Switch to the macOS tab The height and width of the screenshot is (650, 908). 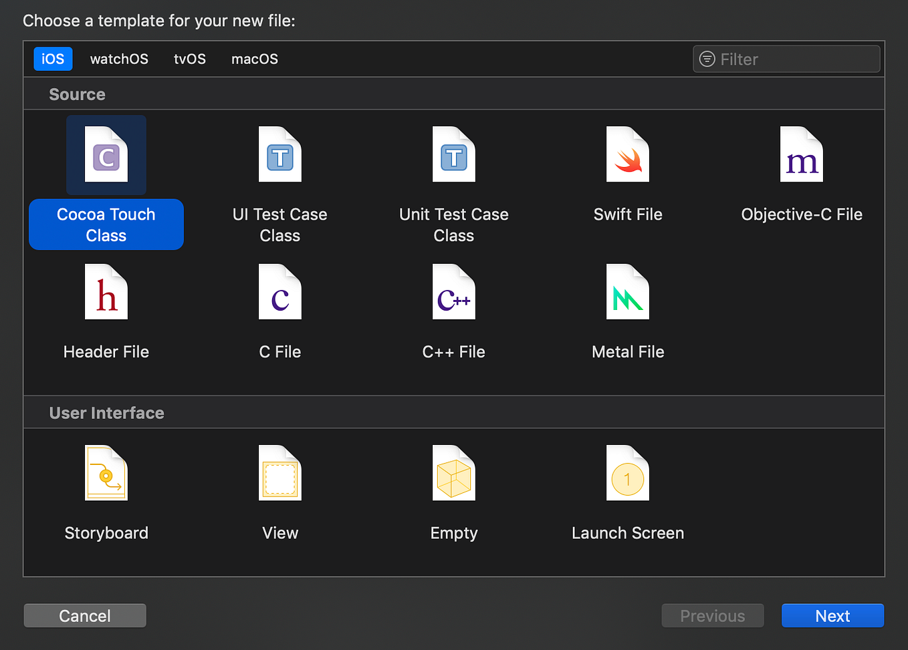pos(254,59)
